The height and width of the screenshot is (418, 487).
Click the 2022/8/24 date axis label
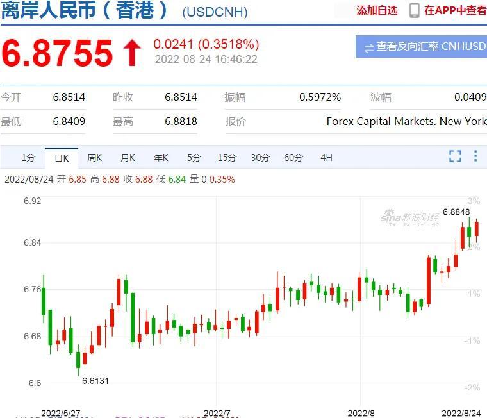(x=461, y=414)
